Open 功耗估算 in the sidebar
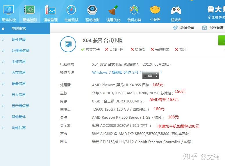This screenshot has width=225, height=166. pos(19,128)
